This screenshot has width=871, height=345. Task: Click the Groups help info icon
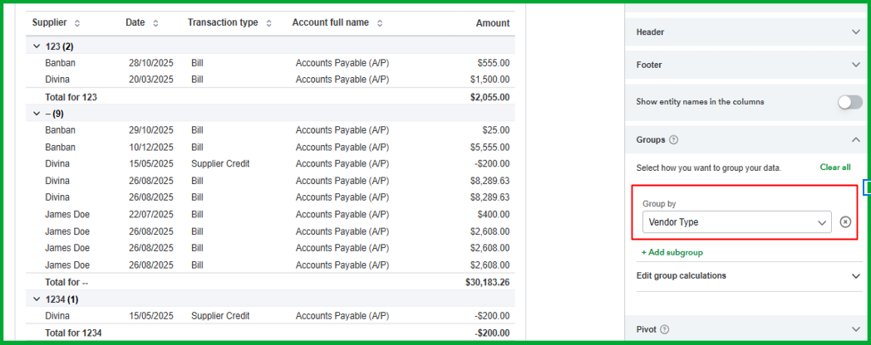point(673,140)
